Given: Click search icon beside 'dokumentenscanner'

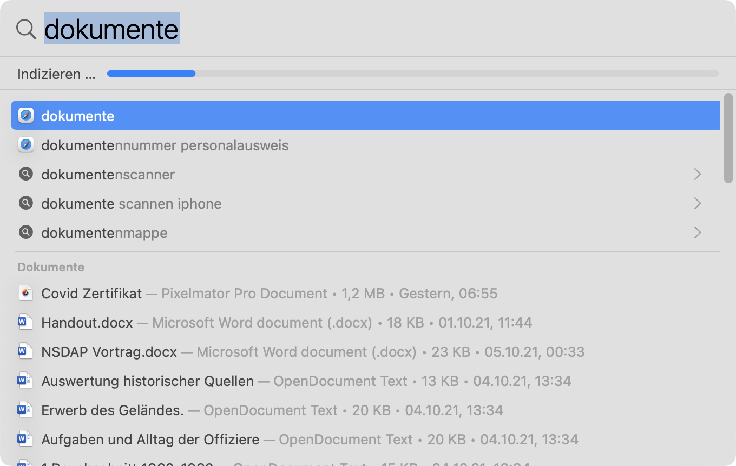Looking at the screenshot, I should pos(25,174).
